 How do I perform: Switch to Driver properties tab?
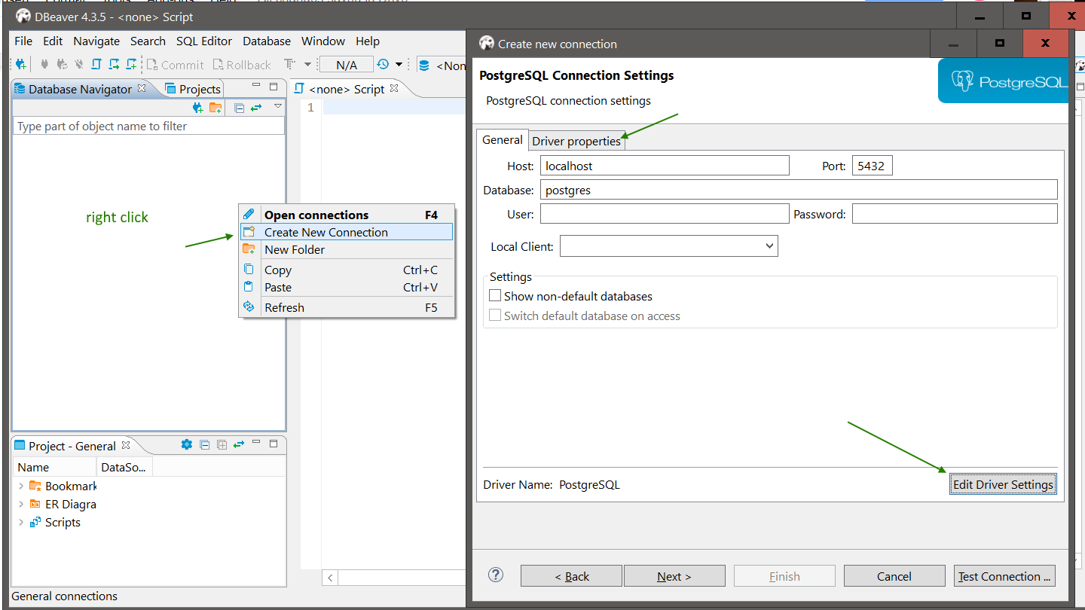576,141
